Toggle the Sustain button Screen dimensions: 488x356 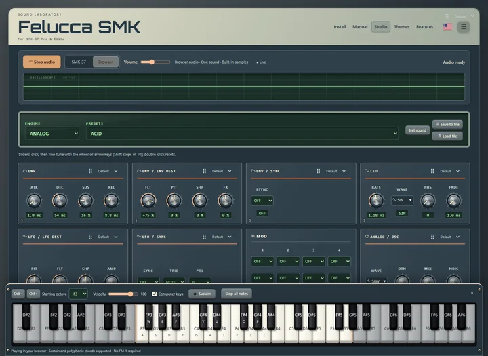202,294
